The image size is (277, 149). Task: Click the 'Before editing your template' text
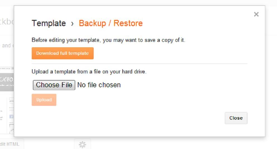(108, 40)
